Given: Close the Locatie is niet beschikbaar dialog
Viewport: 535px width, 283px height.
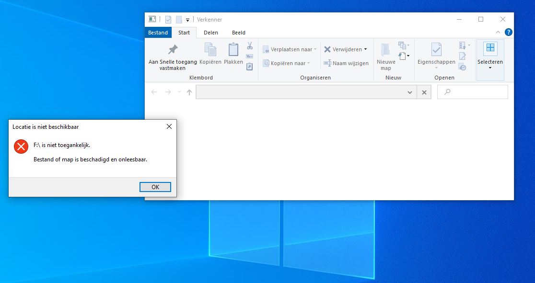Looking at the screenshot, I should pyautogui.click(x=169, y=126).
